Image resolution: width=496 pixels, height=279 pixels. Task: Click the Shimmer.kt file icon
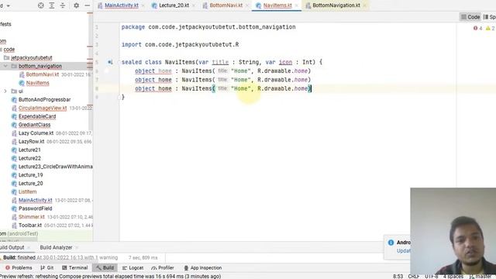[14, 217]
